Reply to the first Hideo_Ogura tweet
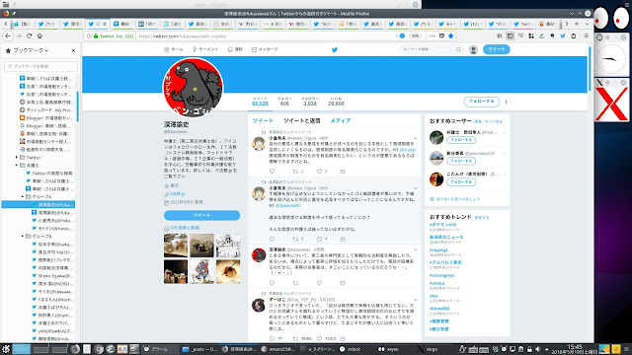 272,172
